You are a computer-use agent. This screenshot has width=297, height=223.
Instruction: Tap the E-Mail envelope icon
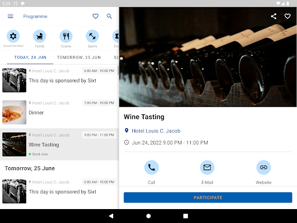(207, 167)
